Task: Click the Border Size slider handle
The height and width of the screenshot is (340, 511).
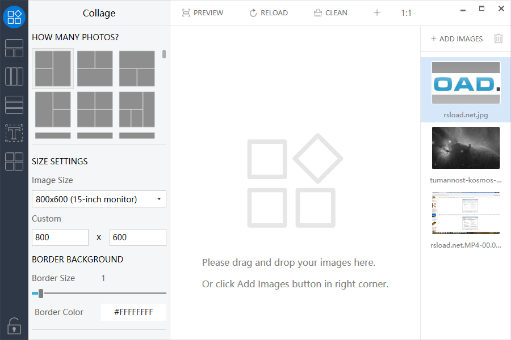Action: [x=41, y=293]
